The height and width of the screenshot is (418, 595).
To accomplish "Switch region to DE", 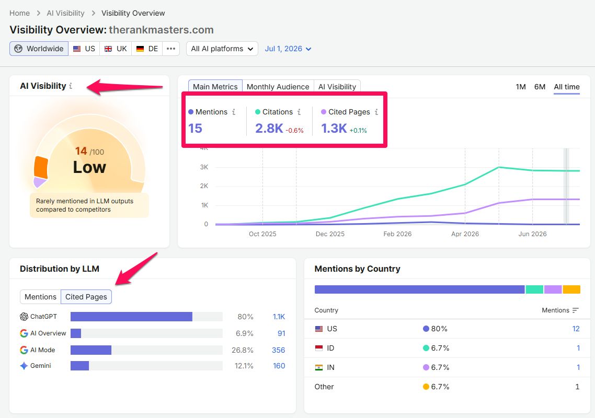I will click(x=147, y=49).
